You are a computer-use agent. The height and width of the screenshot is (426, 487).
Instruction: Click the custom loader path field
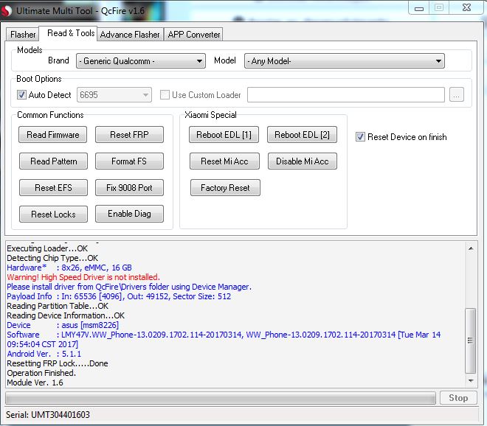(x=345, y=94)
